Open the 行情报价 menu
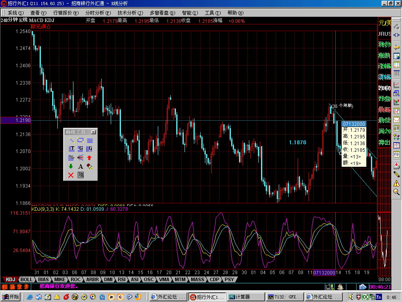Image resolution: width=402 pixels, height=302 pixels. pyautogui.click(x=65, y=13)
